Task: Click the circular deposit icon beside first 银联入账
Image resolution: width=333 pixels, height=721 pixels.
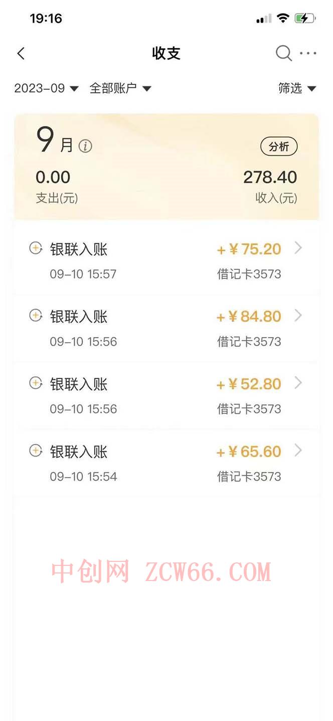Action: pos(35,248)
